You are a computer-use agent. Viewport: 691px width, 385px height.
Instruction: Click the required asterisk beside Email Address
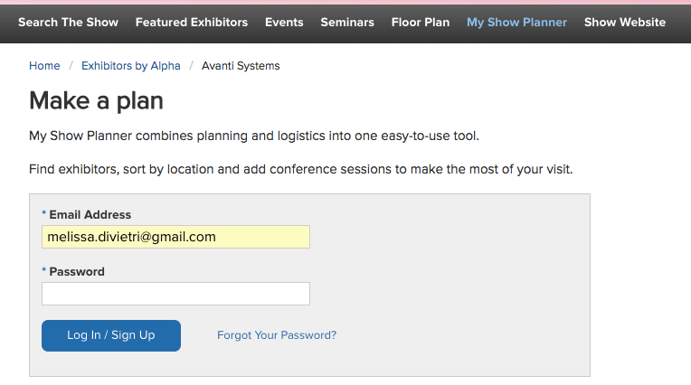[44, 215]
